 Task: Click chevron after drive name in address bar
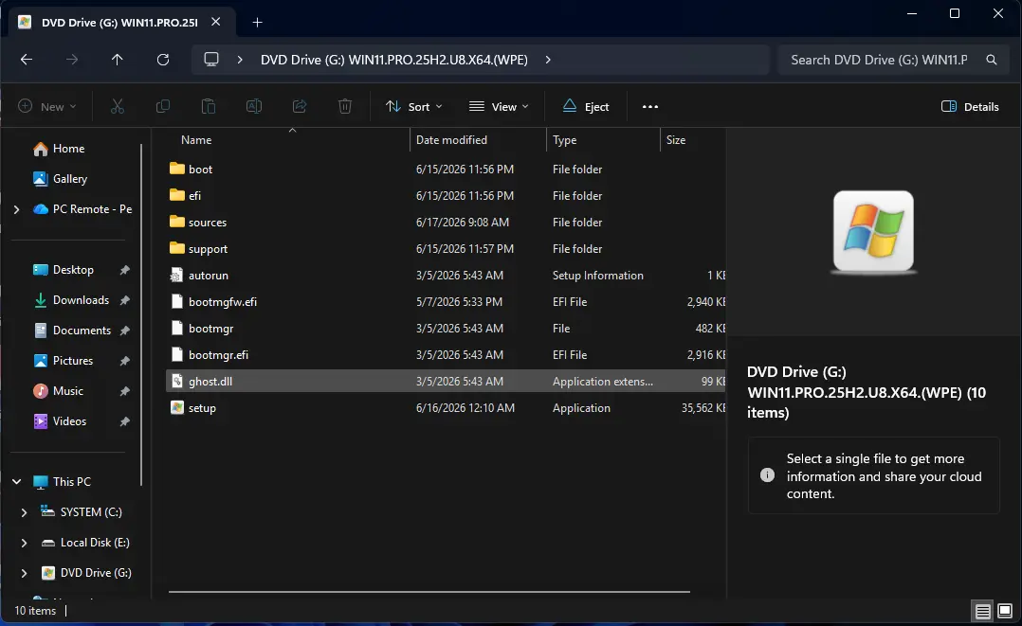pyautogui.click(x=548, y=60)
